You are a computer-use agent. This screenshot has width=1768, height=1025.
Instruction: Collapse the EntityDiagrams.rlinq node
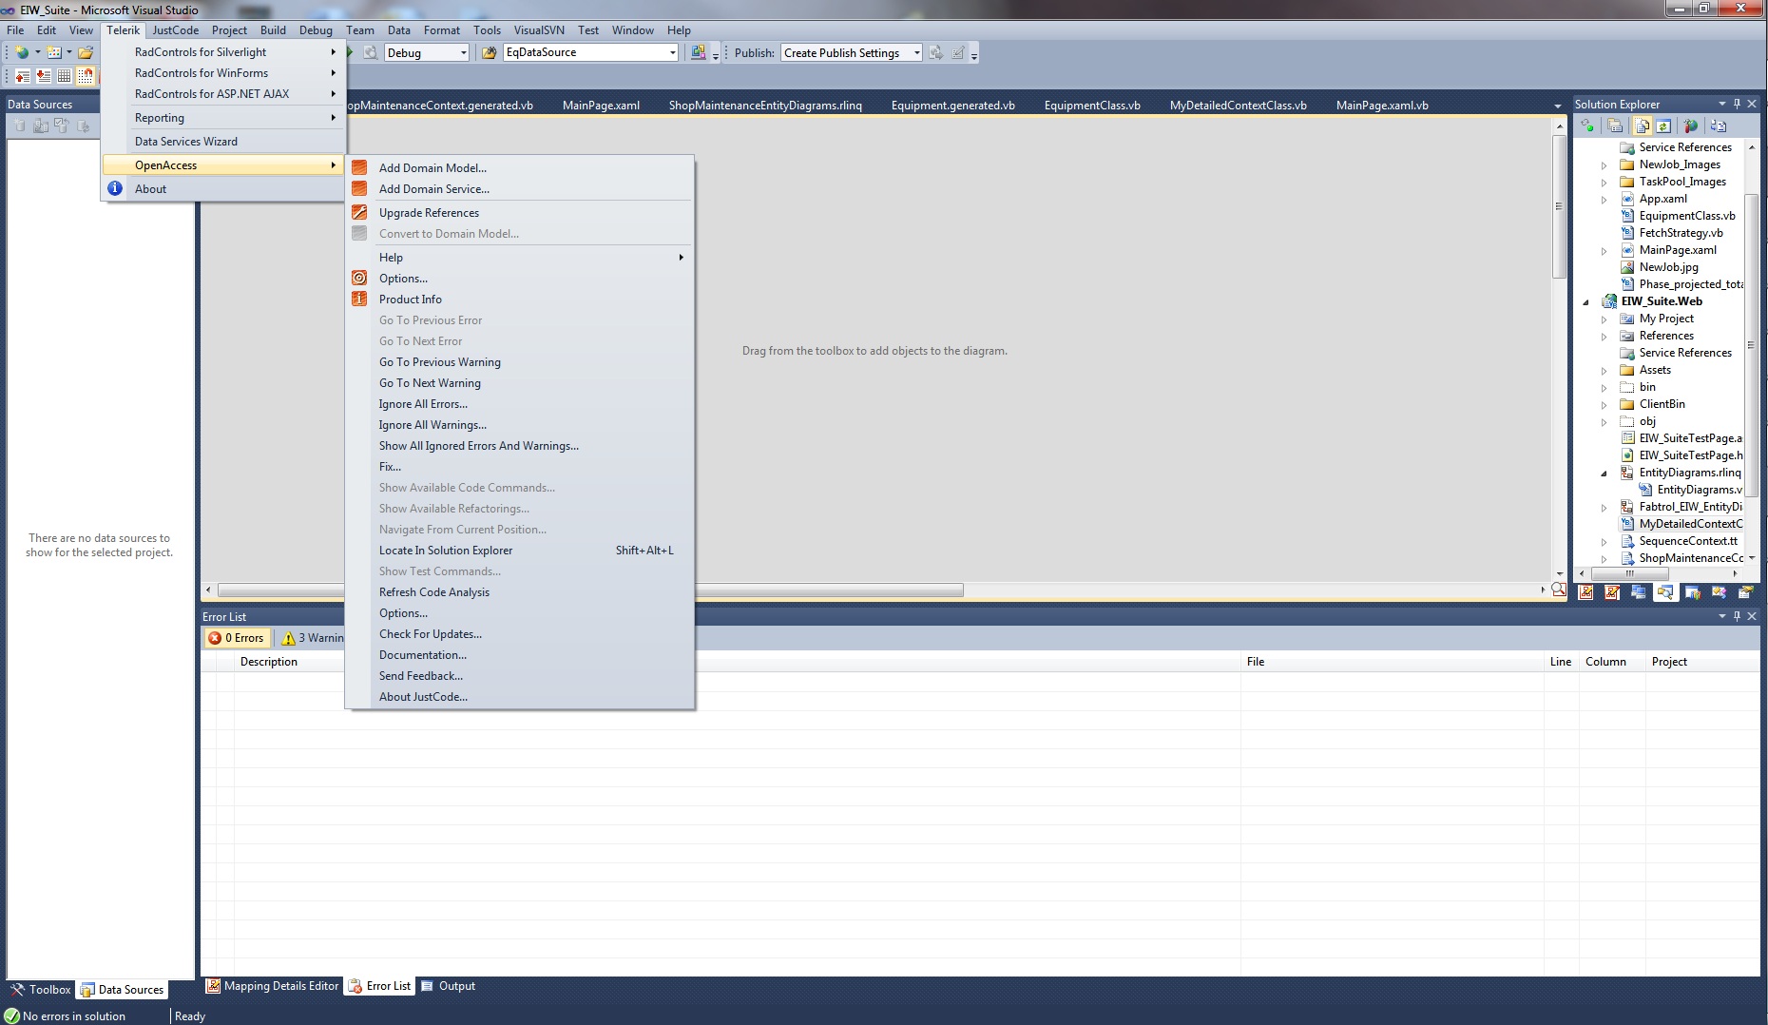pyautogui.click(x=1605, y=474)
